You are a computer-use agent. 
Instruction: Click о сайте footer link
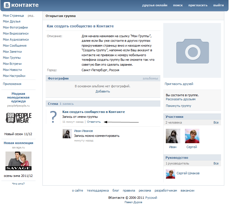coord(78,191)
